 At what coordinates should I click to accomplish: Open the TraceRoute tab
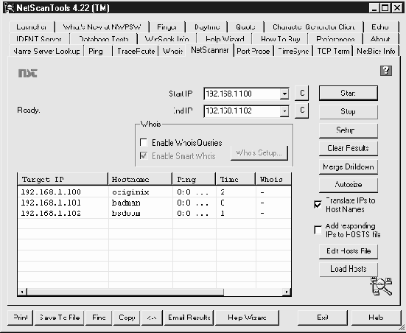pos(136,51)
